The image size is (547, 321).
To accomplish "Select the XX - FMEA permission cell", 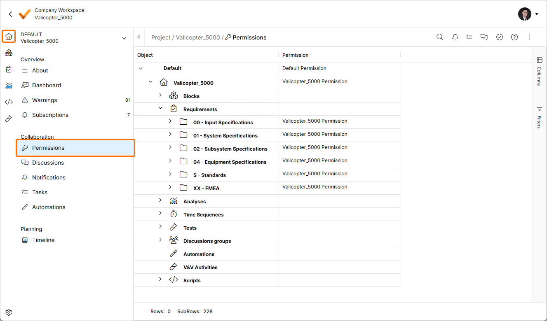I will [x=339, y=187].
